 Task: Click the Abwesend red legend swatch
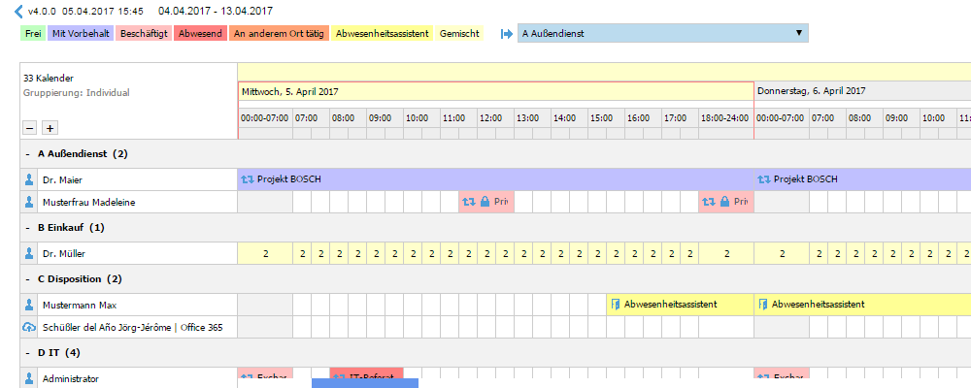click(x=201, y=33)
